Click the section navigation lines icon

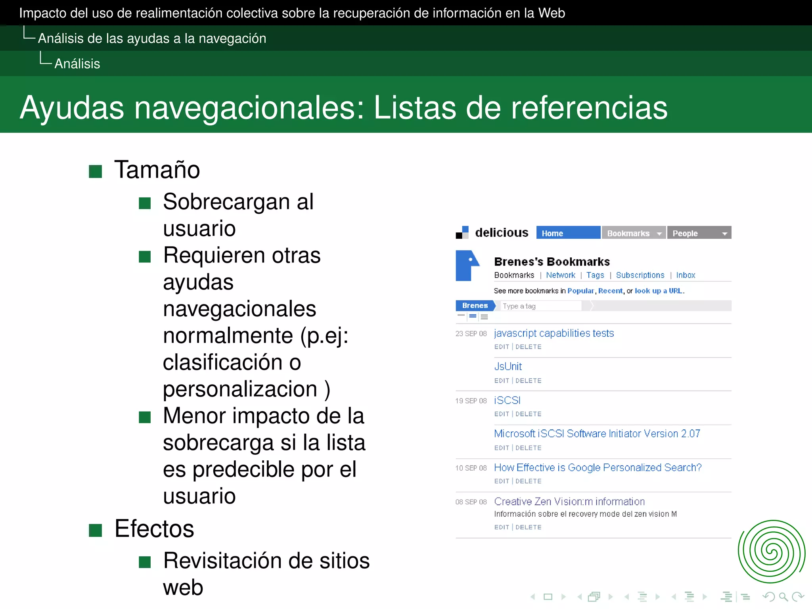(689, 597)
